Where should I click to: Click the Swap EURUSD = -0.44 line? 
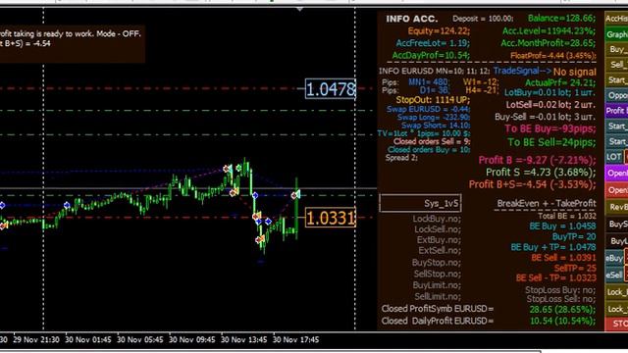click(x=429, y=109)
